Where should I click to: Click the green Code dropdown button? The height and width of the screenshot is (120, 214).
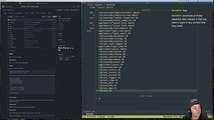55,17
